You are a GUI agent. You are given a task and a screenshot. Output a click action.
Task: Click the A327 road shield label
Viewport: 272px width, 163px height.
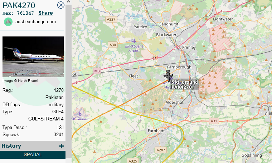click(x=111, y=19)
